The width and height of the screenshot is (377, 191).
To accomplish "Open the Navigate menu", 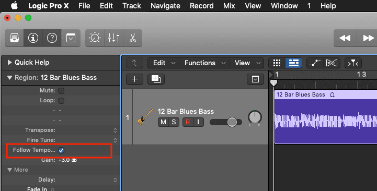I will (165, 6).
